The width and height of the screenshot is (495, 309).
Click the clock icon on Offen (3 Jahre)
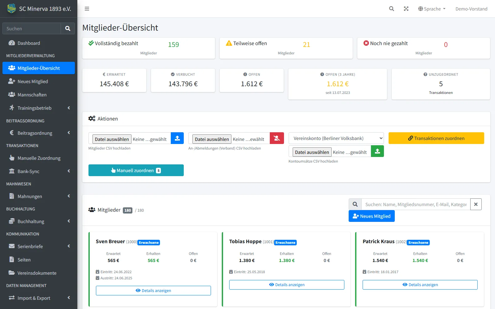click(x=322, y=74)
